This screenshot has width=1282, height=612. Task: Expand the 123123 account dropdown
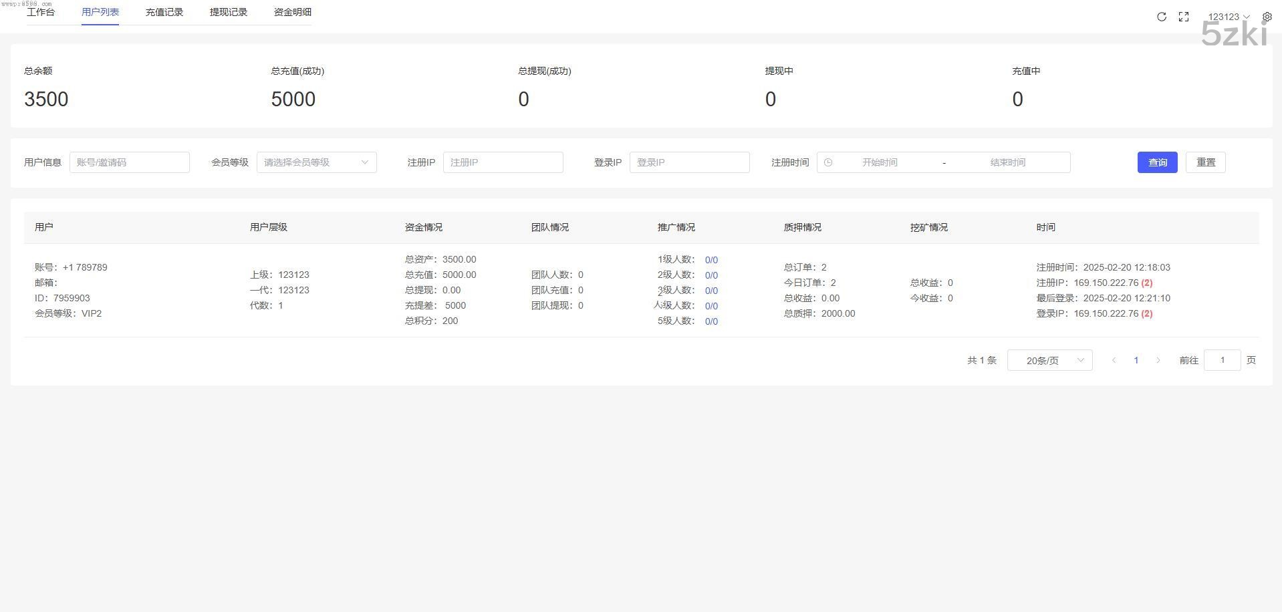click(1229, 17)
